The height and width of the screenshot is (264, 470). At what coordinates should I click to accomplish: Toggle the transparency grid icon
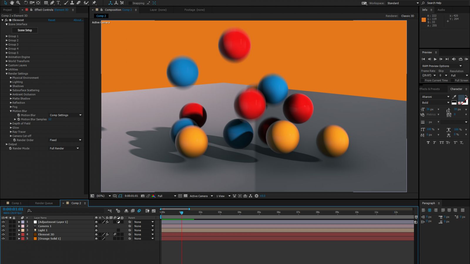click(186, 196)
